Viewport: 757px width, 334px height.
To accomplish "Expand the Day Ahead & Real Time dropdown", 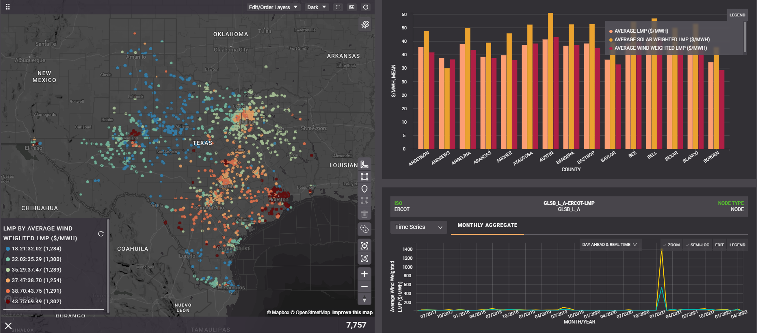I will point(610,245).
